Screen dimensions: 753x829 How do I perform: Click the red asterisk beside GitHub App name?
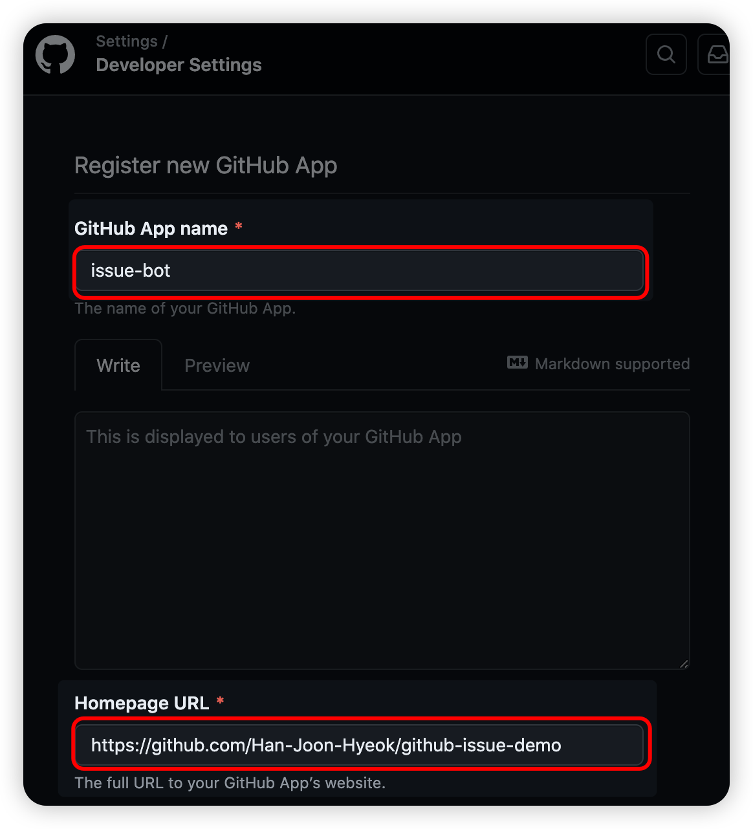click(x=239, y=228)
